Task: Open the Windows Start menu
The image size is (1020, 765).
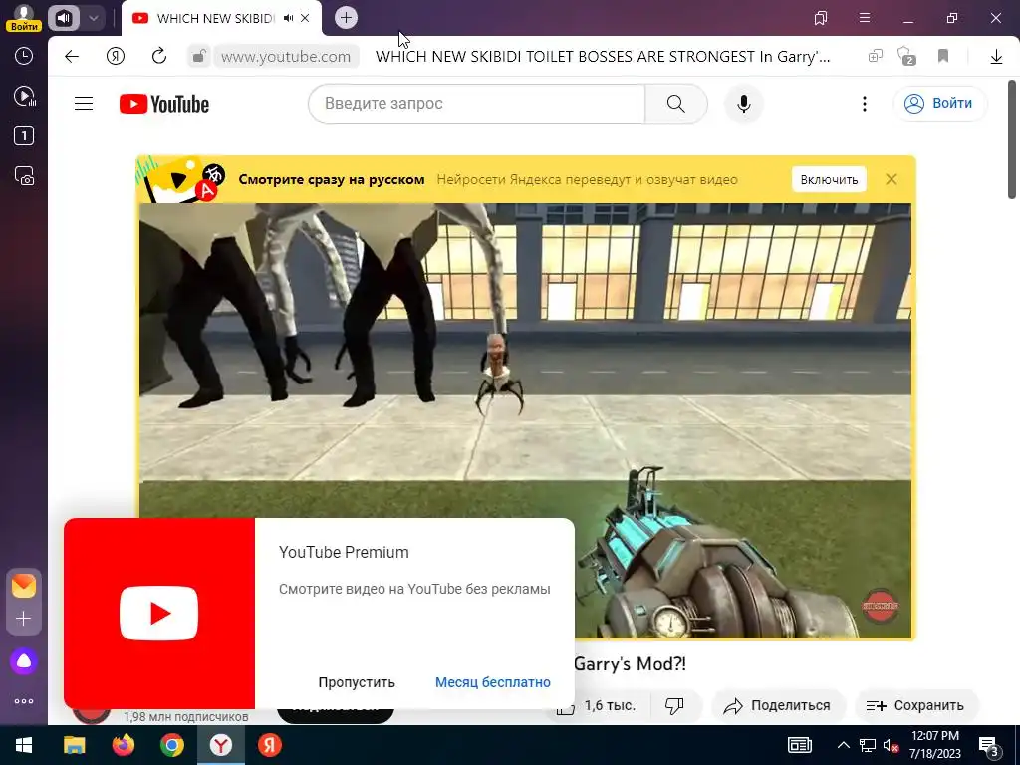Action: tap(24, 745)
